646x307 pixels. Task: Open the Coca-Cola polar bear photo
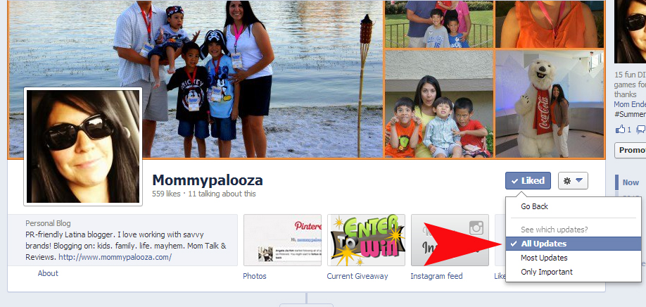[x=550, y=104]
